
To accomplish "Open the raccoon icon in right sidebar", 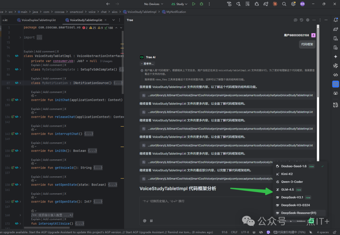I will (336, 93).
